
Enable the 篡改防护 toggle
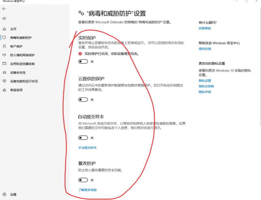click(83, 180)
